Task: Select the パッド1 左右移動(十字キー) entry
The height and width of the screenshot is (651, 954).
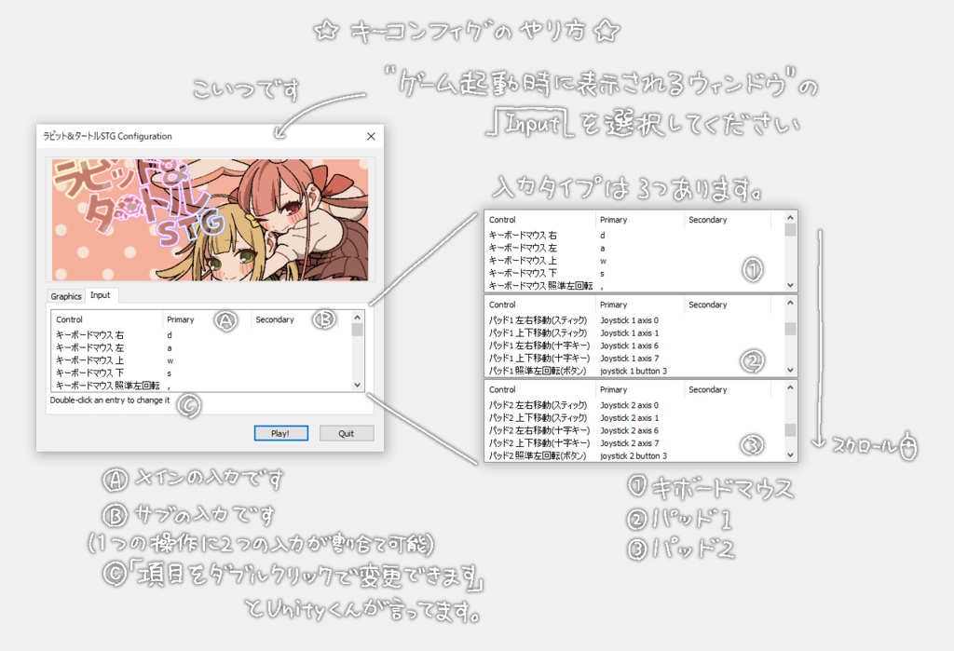Action: pyautogui.click(x=539, y=346)
